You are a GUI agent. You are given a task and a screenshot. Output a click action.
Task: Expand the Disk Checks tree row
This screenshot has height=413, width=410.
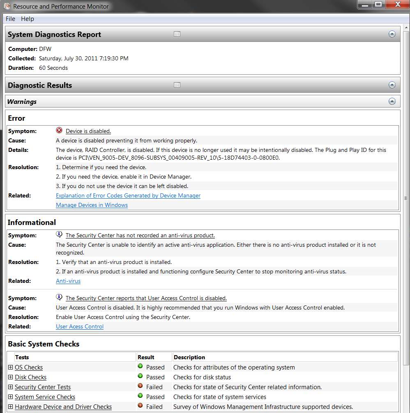11,377
